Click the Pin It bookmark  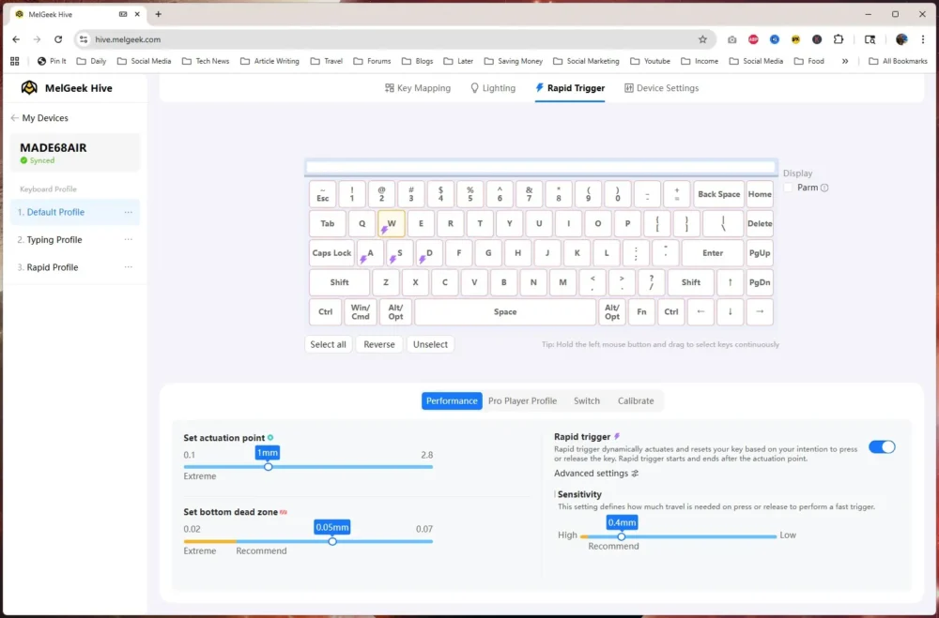pos(52,61)
